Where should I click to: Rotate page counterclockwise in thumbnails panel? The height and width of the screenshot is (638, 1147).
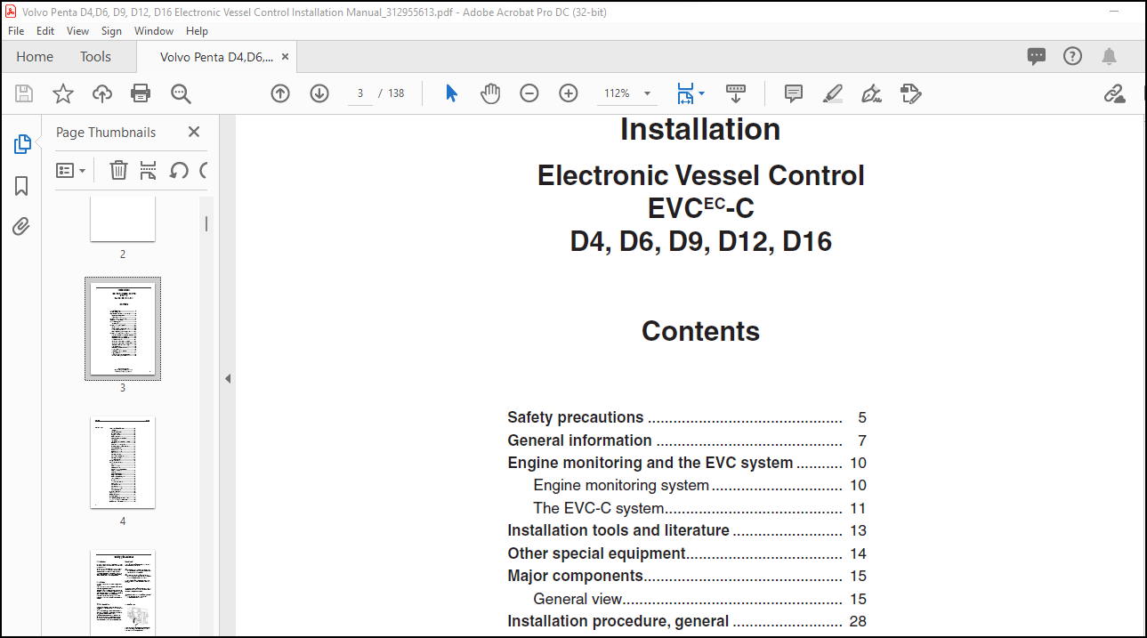[179, 170]
